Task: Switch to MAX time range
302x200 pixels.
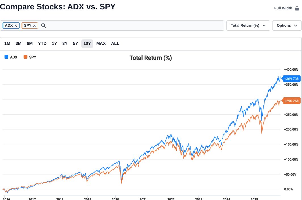Action: (101, 43)
